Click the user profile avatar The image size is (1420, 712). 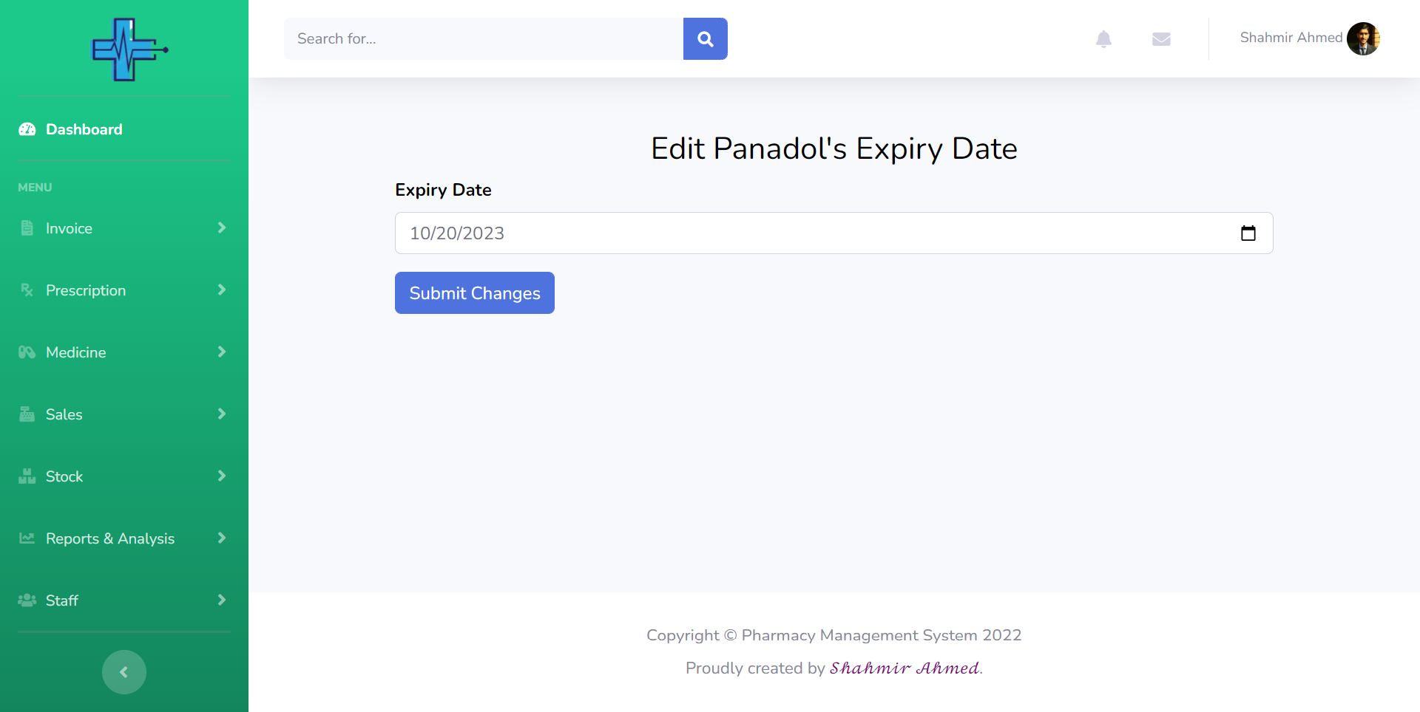[x=1363, y=38]
